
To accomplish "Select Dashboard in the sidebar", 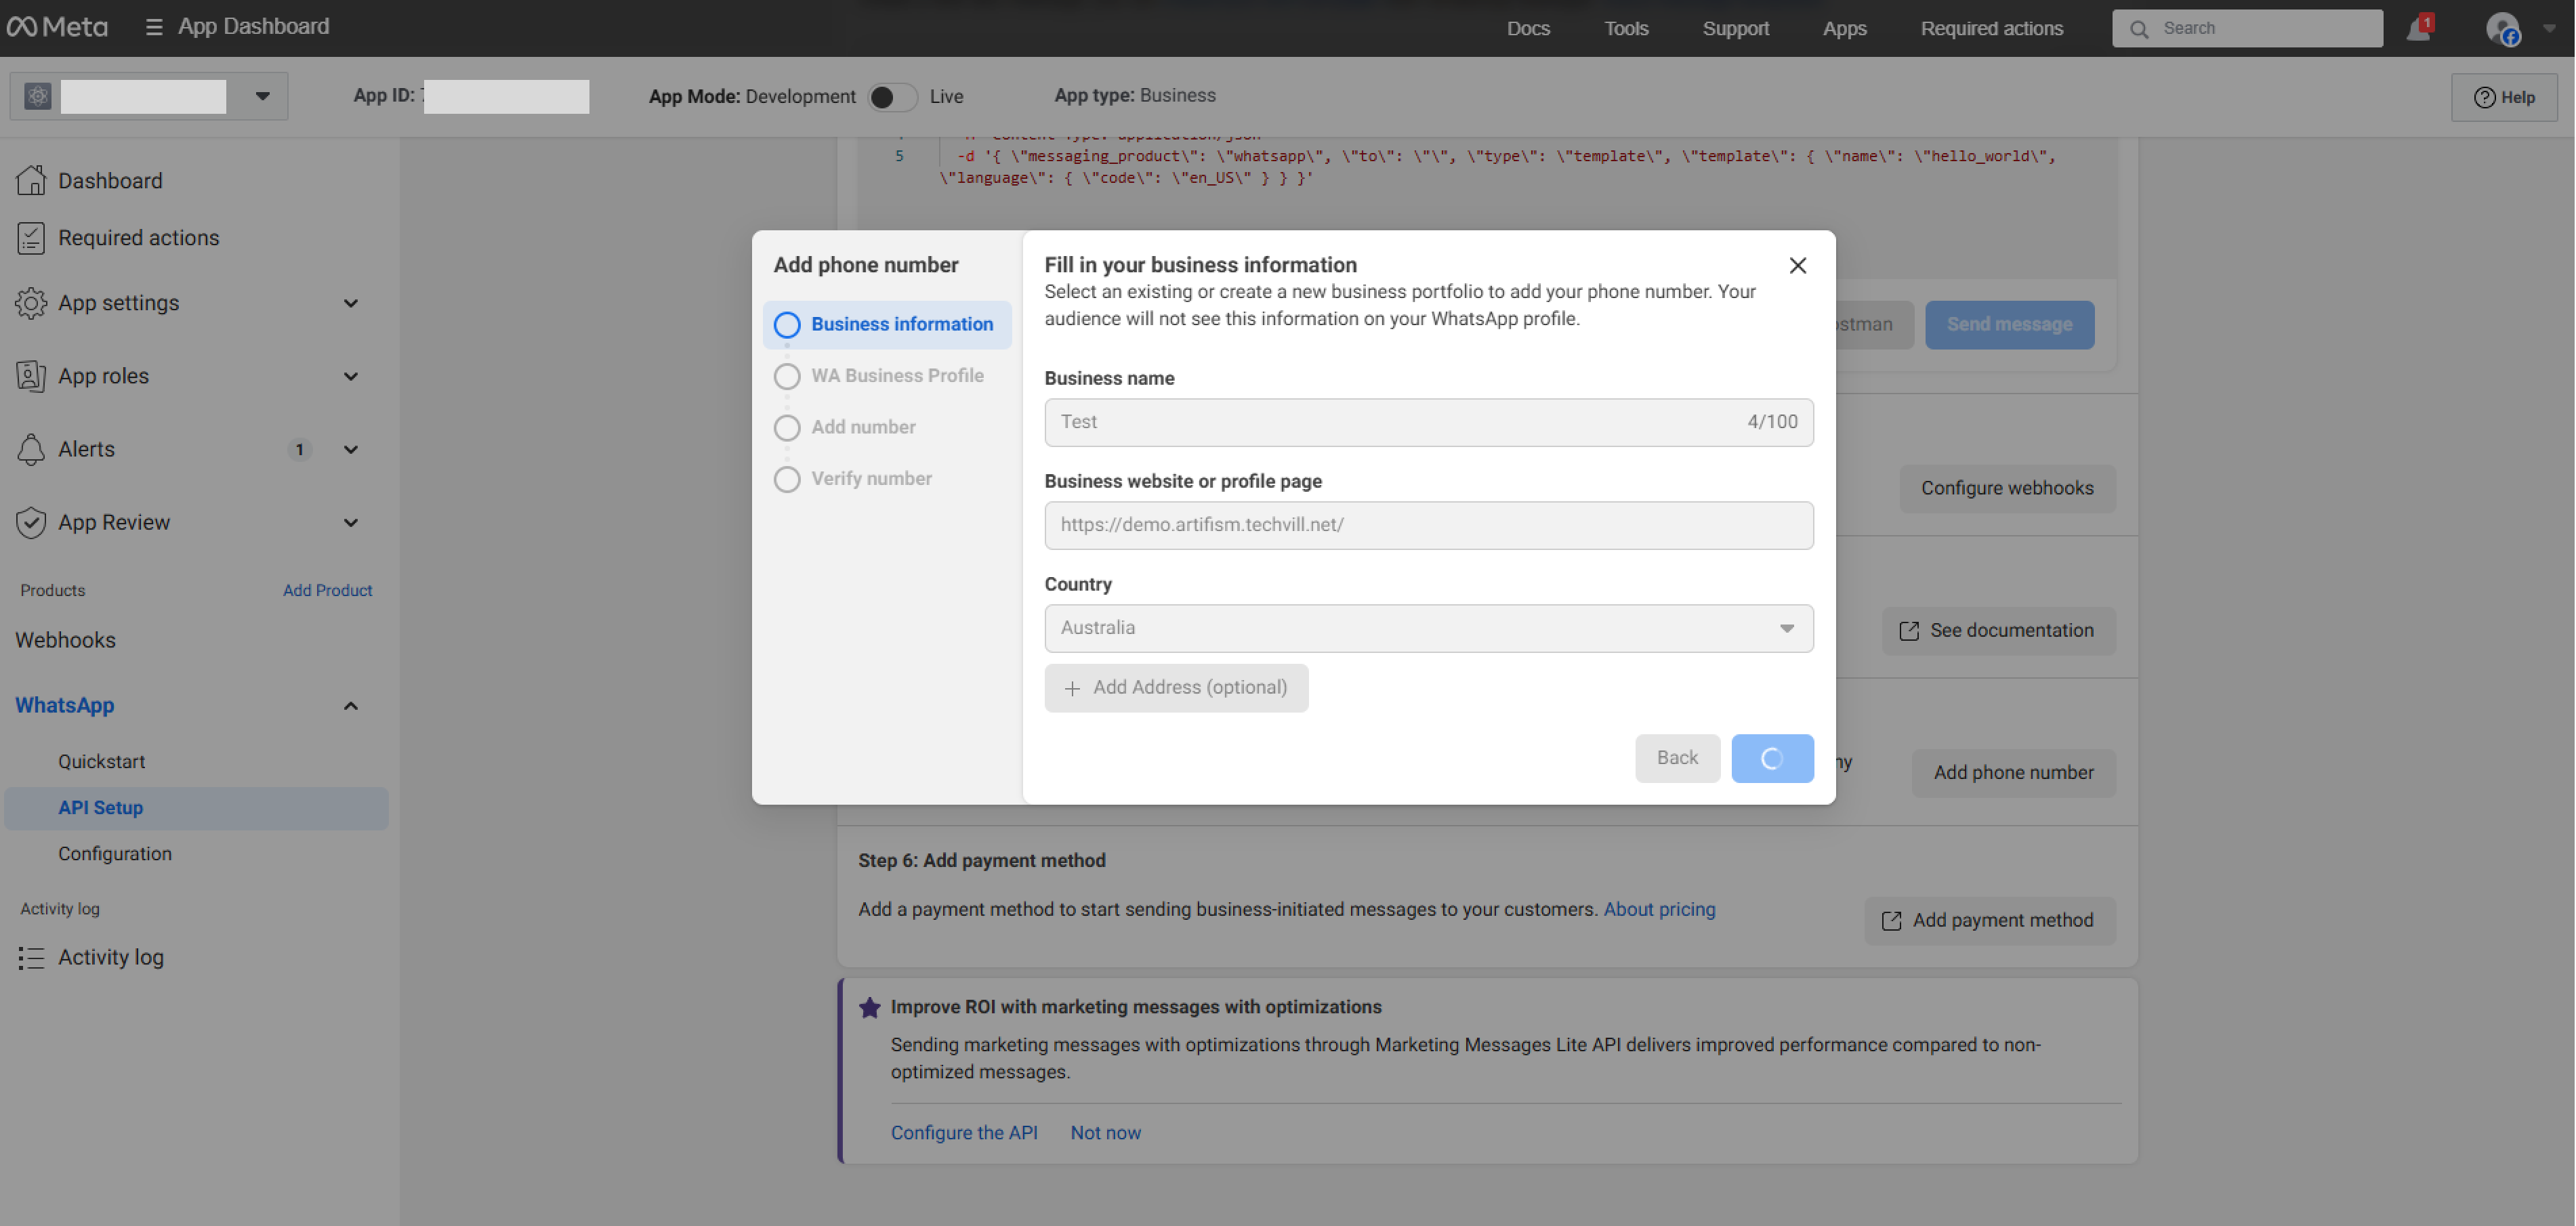I will coord(110,180).
